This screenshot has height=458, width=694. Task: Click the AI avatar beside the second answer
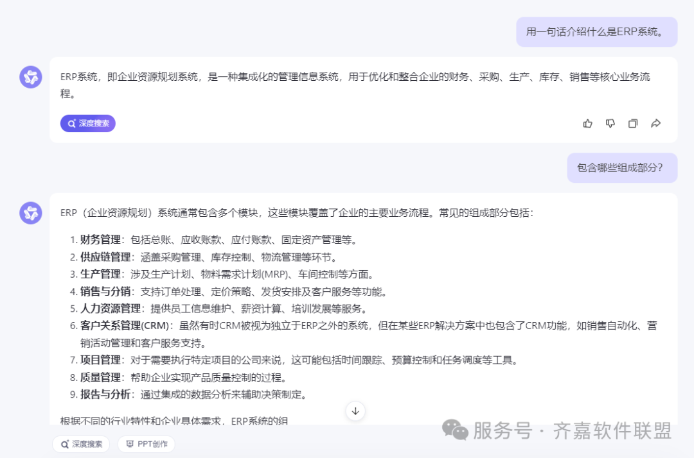(30, 212)
